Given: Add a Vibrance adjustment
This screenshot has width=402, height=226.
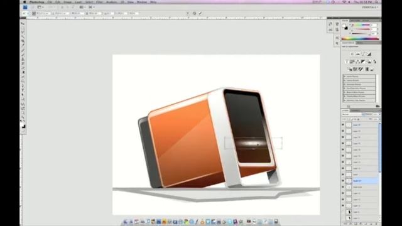Looking at the screenshot, I should tap(347, 62).
